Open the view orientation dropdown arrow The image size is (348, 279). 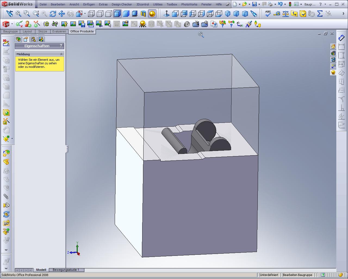point(85,14)
